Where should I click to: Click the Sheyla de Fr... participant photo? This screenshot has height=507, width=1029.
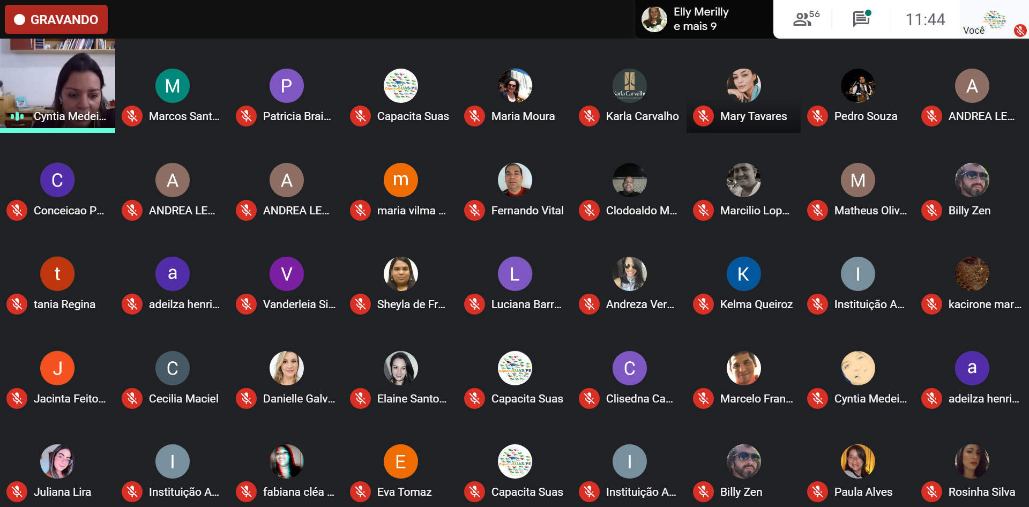pyautogui.click(x=400, y=274)
